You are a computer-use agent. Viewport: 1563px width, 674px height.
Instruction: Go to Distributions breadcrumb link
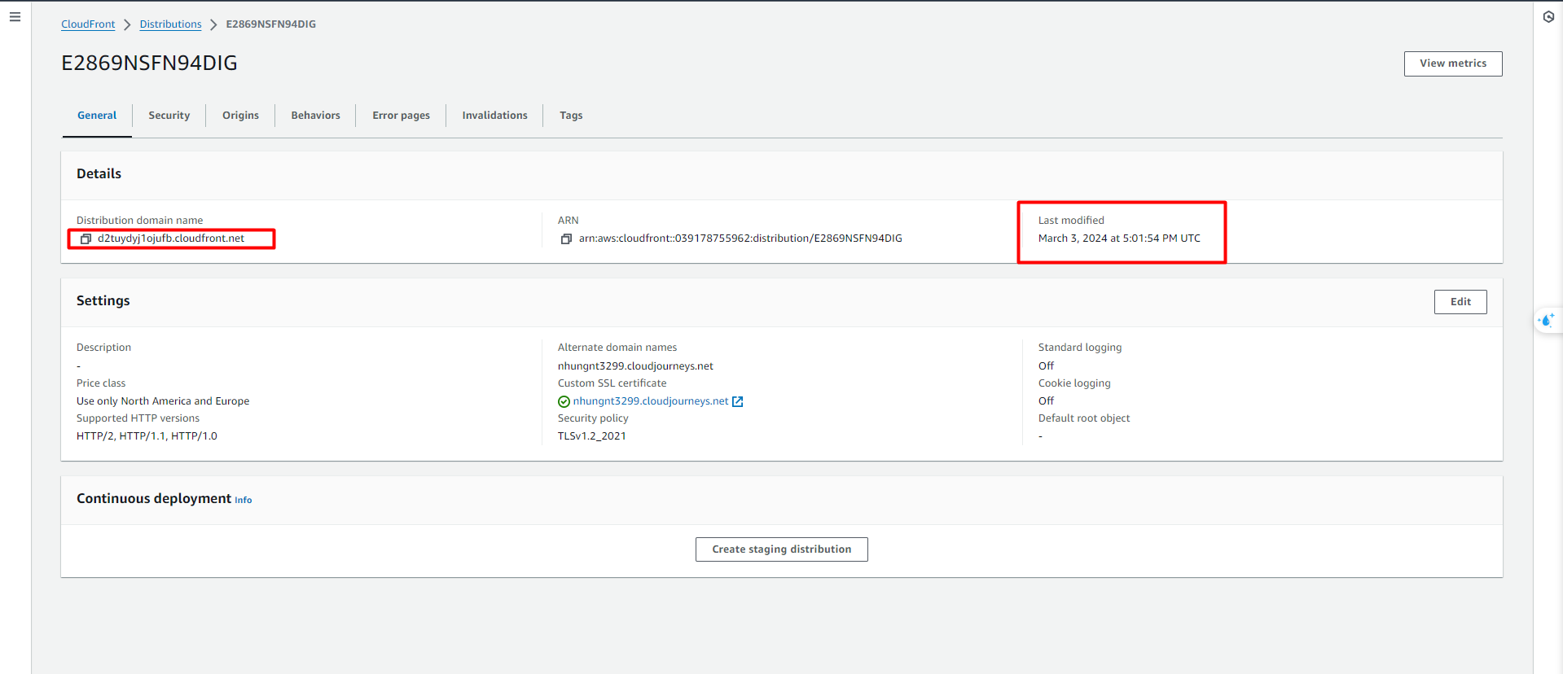170,24
